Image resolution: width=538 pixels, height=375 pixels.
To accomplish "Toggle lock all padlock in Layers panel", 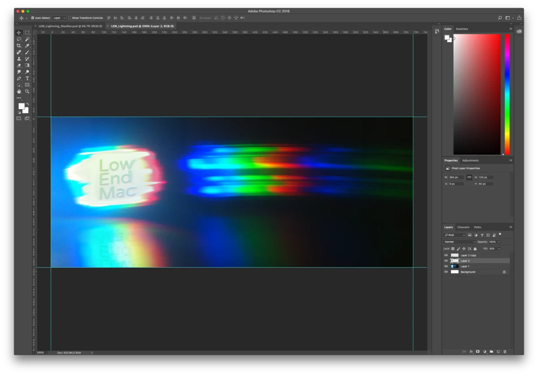I will point(474,248).
